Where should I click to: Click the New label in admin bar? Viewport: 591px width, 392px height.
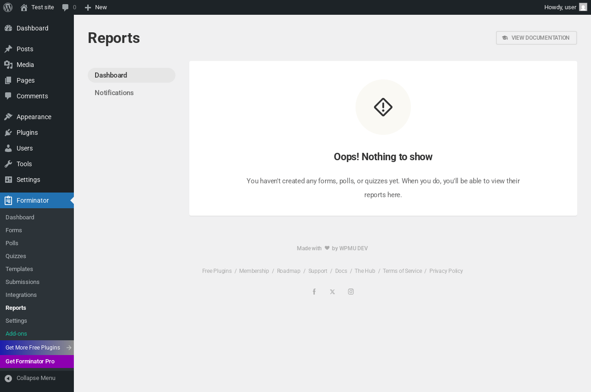click(101, 7)
